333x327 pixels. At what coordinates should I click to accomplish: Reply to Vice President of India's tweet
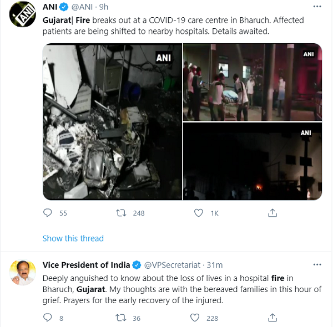[x=48, y=318]
